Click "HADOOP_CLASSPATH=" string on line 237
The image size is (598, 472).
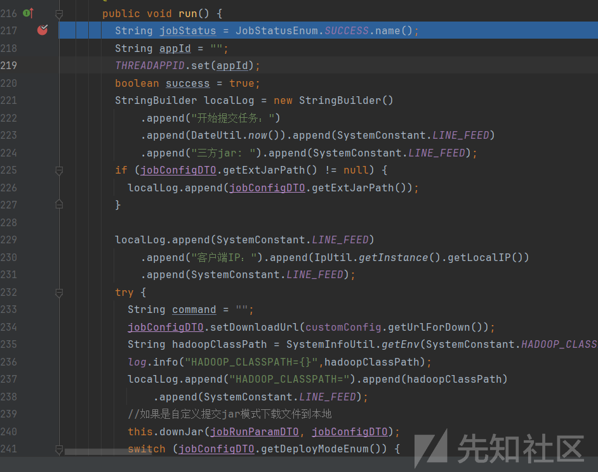[289, 379]
